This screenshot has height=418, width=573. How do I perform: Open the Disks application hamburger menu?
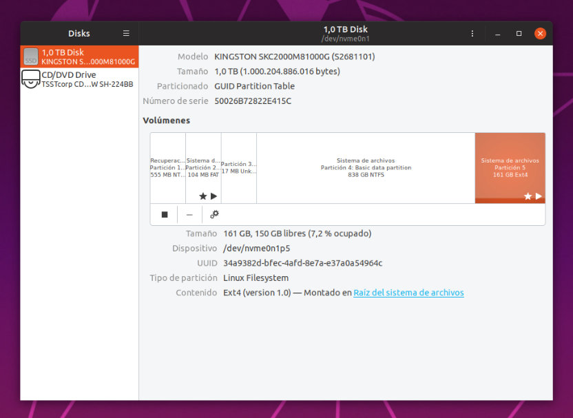(126, 33)
